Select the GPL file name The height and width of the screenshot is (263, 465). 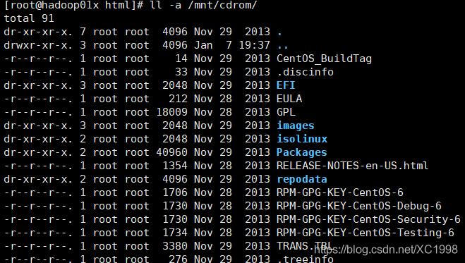tap(286, 112)
